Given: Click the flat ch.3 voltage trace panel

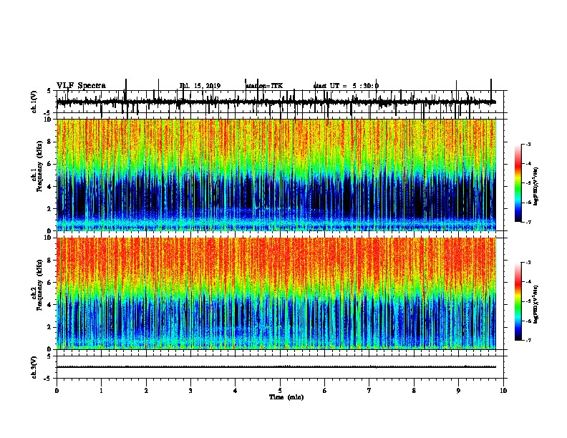Looking at the screenshot, I should (x=279, y=367).
